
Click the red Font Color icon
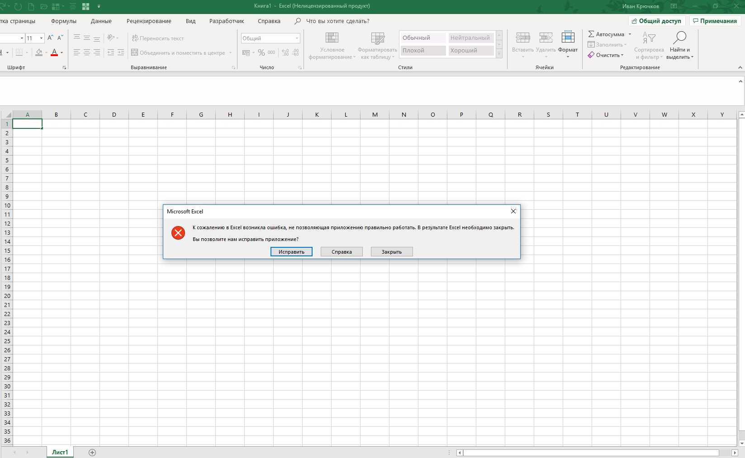pyautogui.click(x=54, y=52)
